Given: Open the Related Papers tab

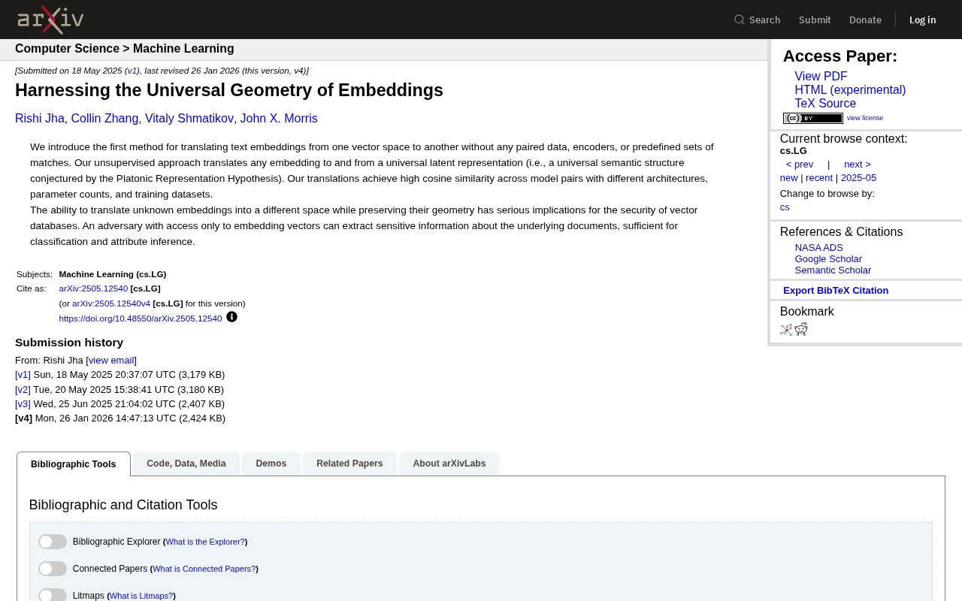Looking at the screenshot, I should [x=349, y=464].
